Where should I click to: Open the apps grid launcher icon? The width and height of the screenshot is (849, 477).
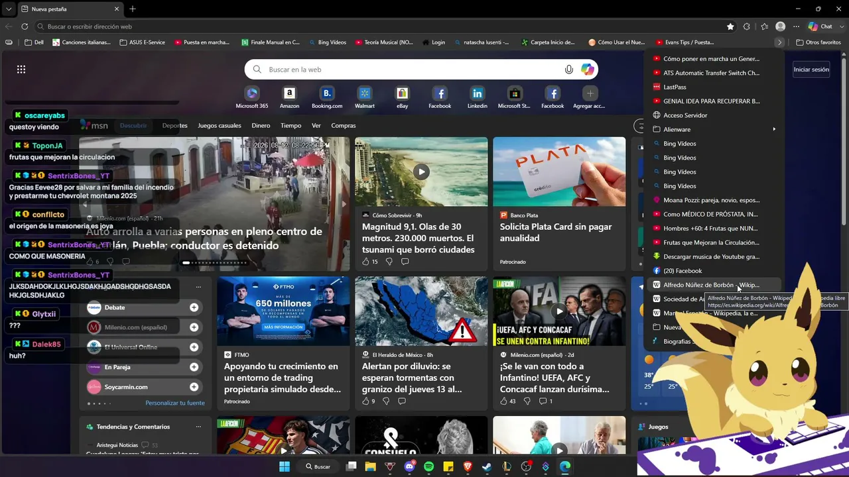pyautogui.click(x=21, y=70)
